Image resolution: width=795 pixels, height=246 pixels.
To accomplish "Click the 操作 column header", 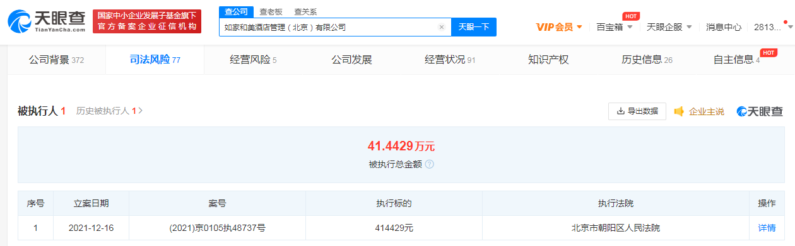I will coord(767,203).
